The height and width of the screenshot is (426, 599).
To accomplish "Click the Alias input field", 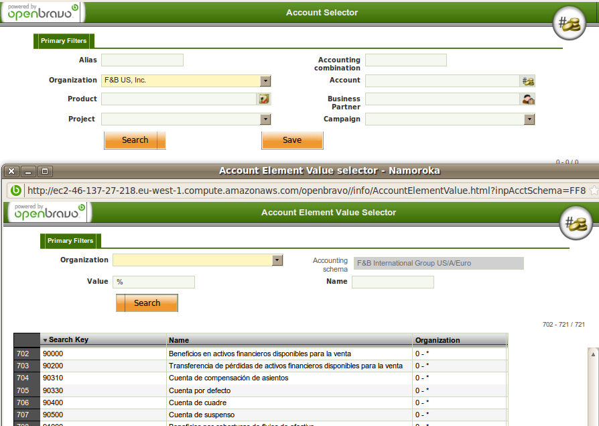I will coord(142,60).
